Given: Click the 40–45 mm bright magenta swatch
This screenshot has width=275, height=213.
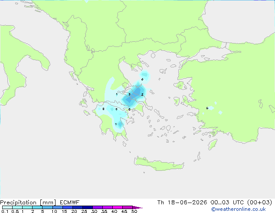Looking at the screenshot, I should pyautogui.click(x=118, y=207).
